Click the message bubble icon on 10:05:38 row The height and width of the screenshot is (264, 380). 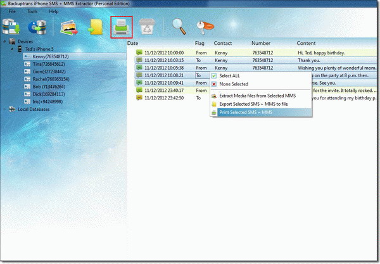coord(139,67)
